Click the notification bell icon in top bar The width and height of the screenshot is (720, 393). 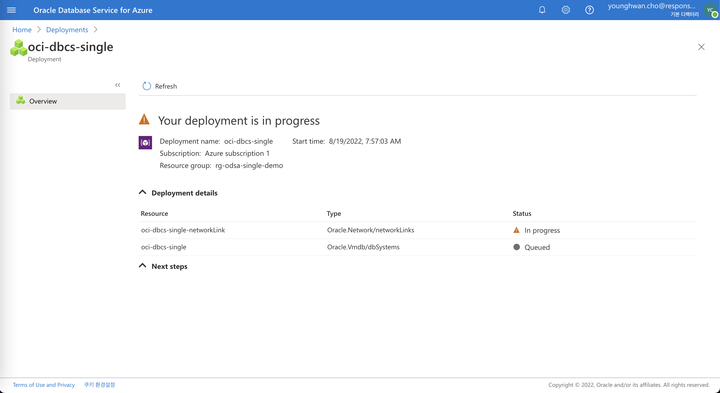point(542,10)
